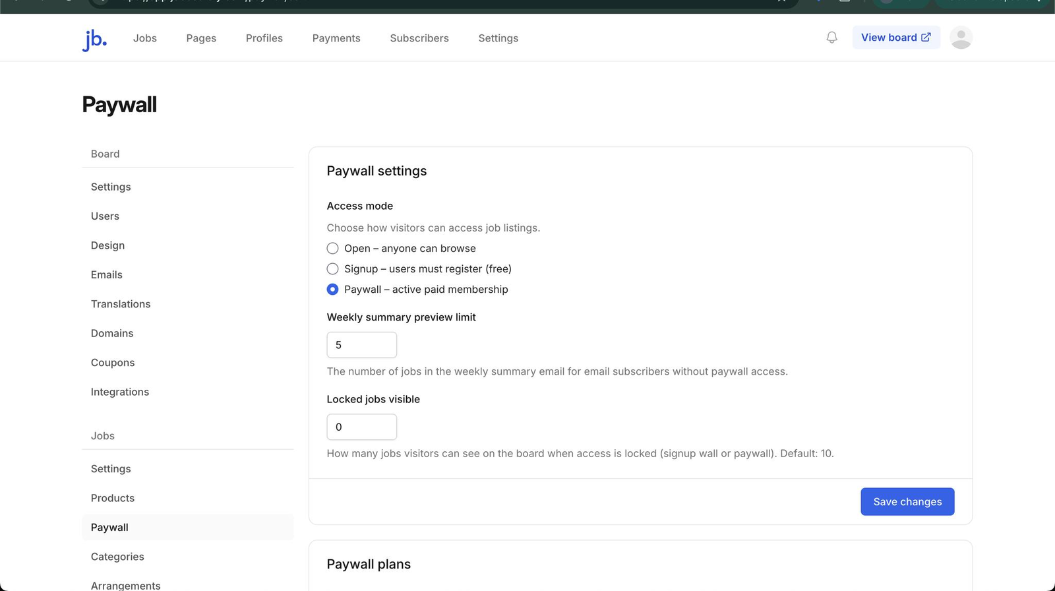Open the notifications bell

tap(831, 38)
